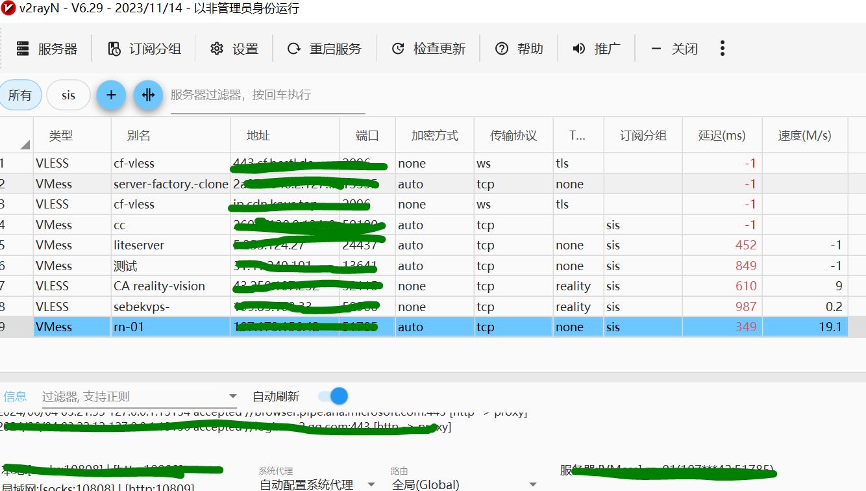Sort by the 订阅分组 column header

click(643, 136)
